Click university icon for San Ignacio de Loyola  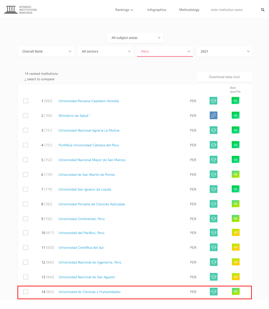(x=214, y=189)
